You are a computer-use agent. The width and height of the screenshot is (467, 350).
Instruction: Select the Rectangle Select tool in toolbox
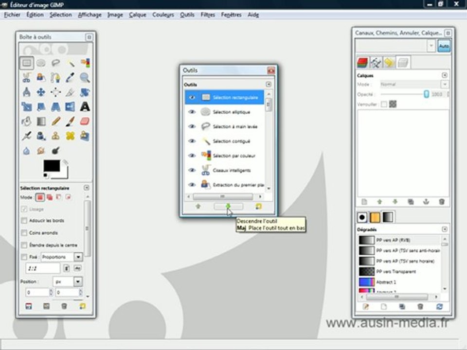click(27, 63)
